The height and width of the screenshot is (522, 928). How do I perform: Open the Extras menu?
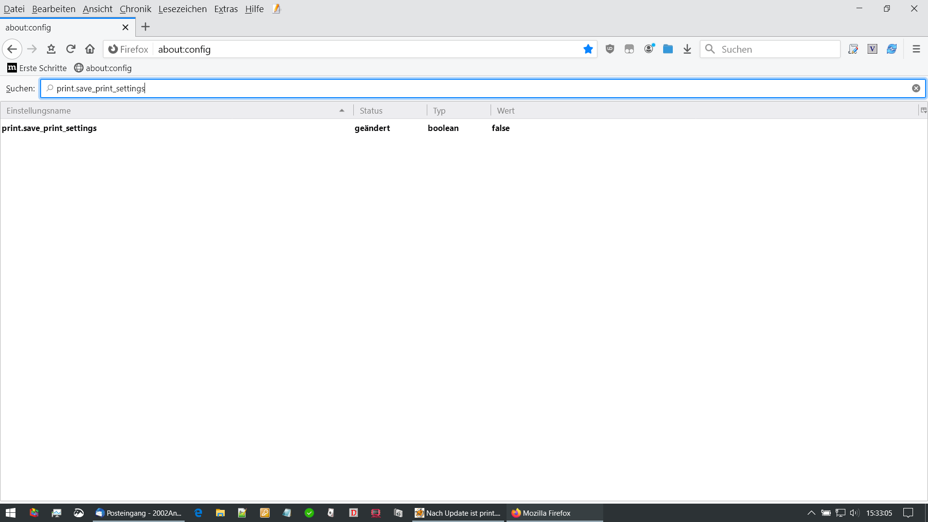click(x=226, y=9)
